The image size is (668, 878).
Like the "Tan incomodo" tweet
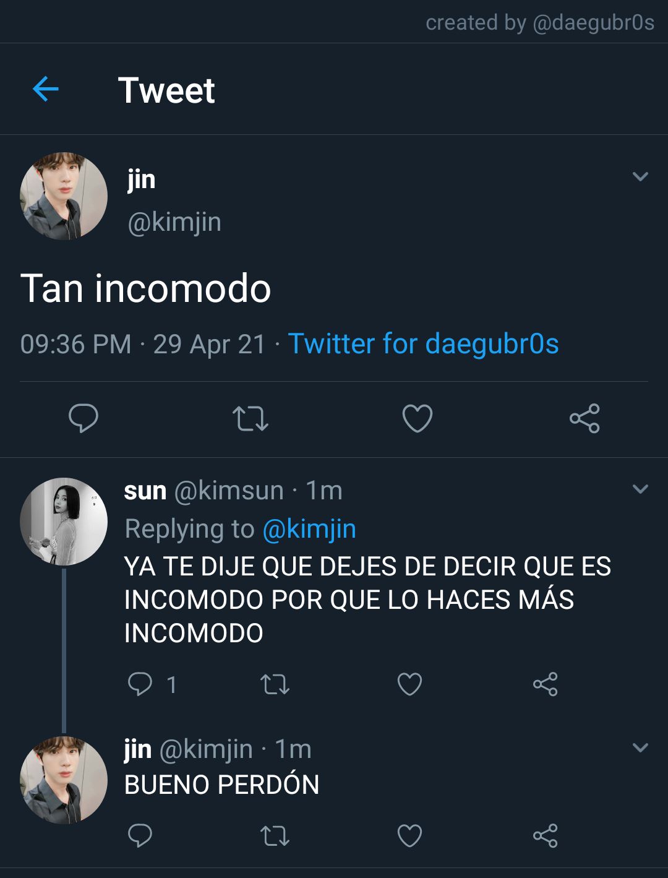click(417, 418)
